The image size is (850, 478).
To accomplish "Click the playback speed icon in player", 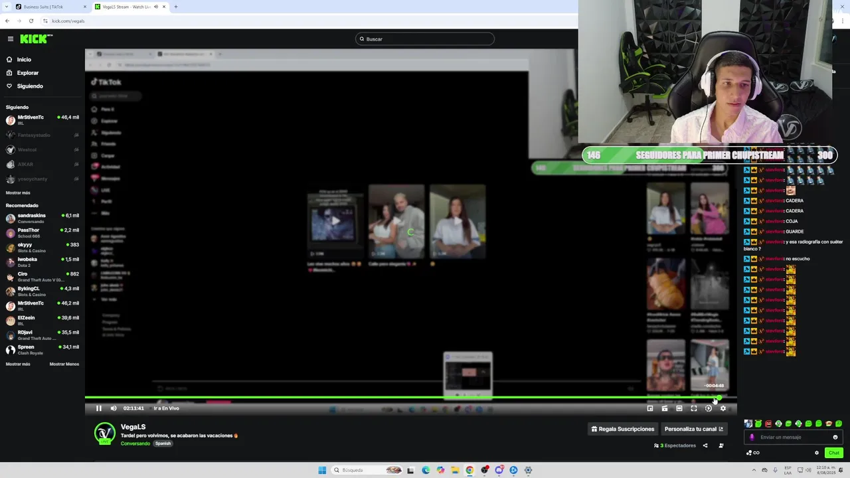I will click(709, 408).
